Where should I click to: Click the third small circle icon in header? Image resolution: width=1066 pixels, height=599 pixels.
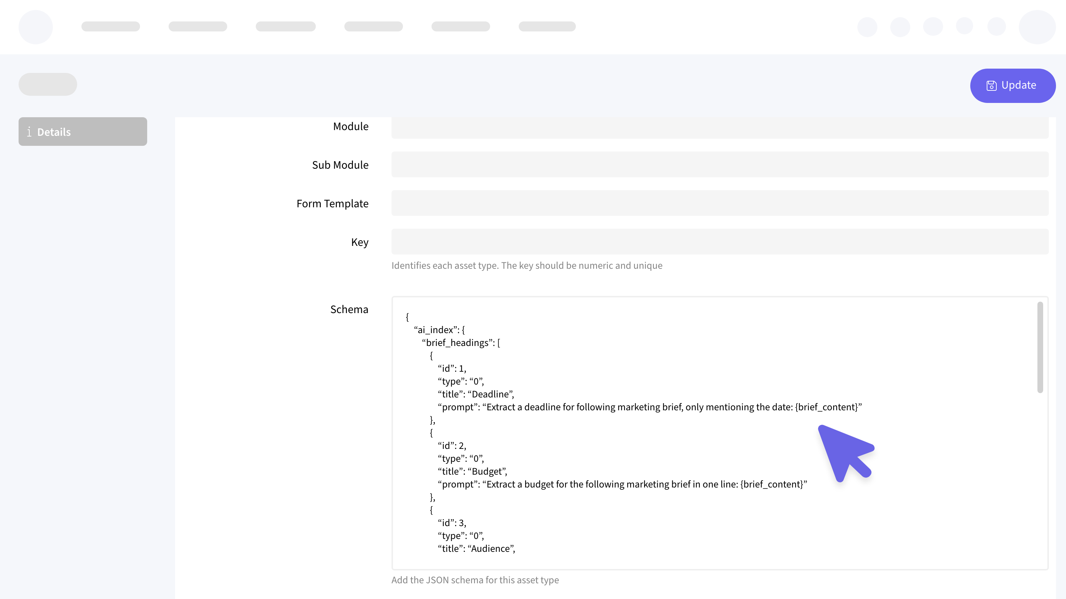click(x=932, y=27)
